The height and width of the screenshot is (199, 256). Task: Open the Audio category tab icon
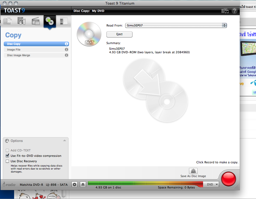pyautogui.click(x=21, y=21)
